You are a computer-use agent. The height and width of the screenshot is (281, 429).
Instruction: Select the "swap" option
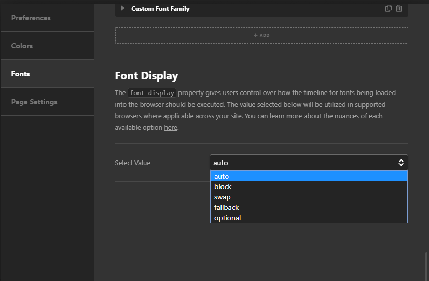[x=223, y=197]
